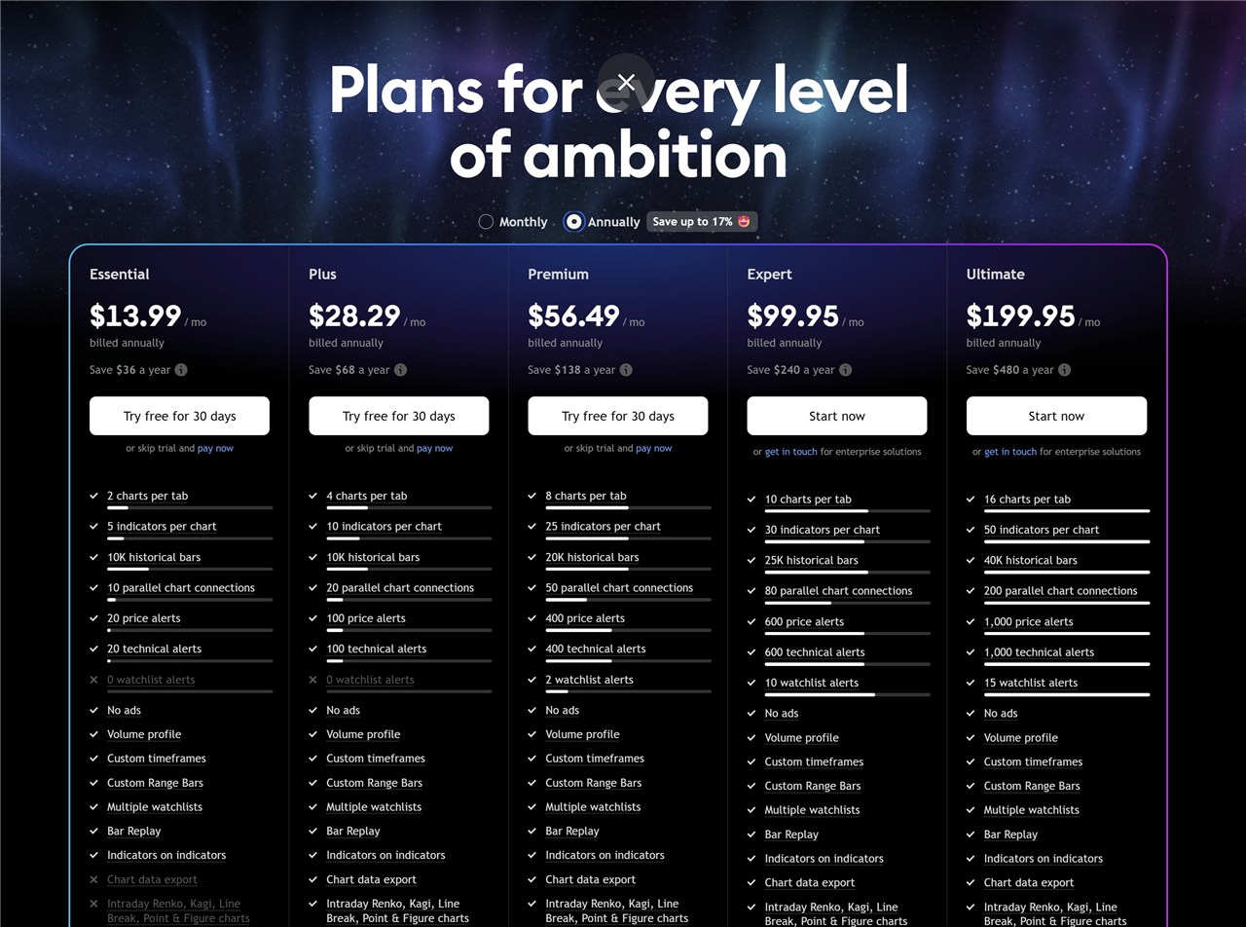Select the Monthly billing radio button
The height and width of the screenshot is (927, 1246).
[x=486, y=222]
